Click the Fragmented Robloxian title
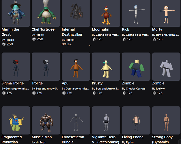The height and width of the screenshot is (144, 181). [12, 139]
